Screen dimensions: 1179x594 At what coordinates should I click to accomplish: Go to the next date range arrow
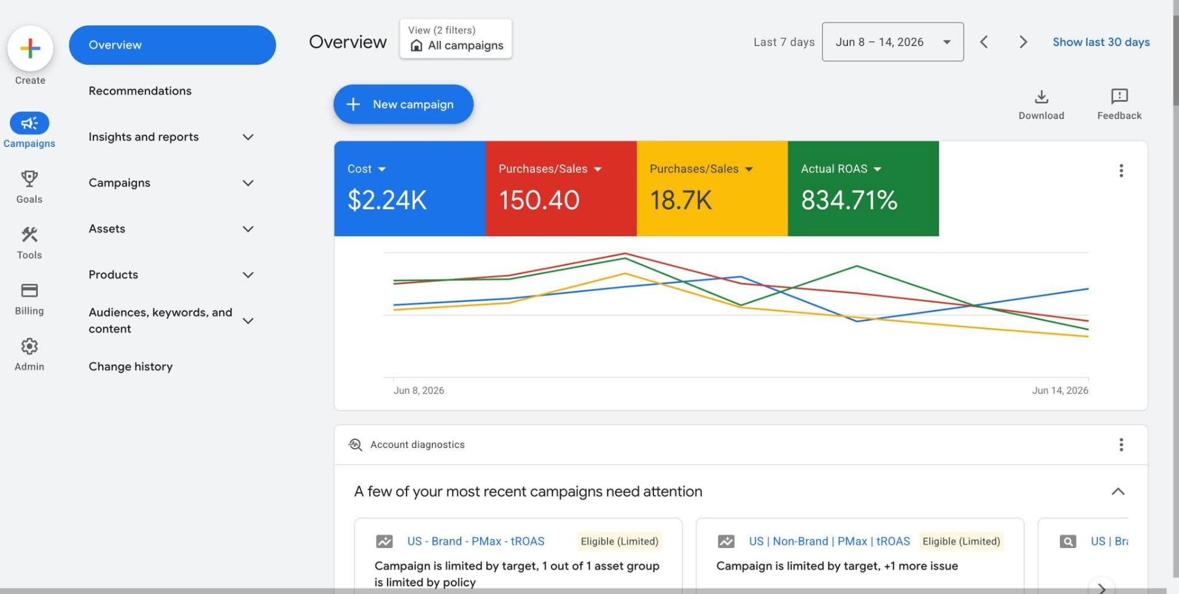pyautogui.click(x=1023, y=42)
